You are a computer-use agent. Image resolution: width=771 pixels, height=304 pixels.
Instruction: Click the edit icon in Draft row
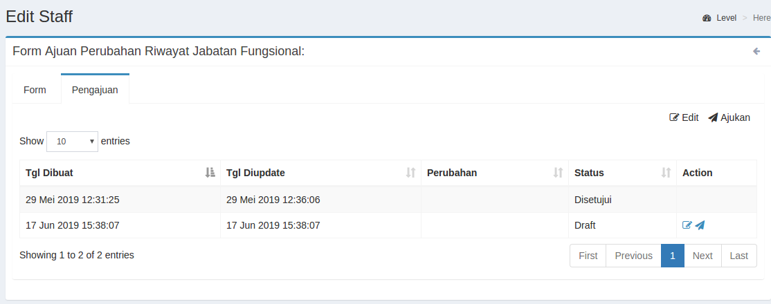pos(687,225)
